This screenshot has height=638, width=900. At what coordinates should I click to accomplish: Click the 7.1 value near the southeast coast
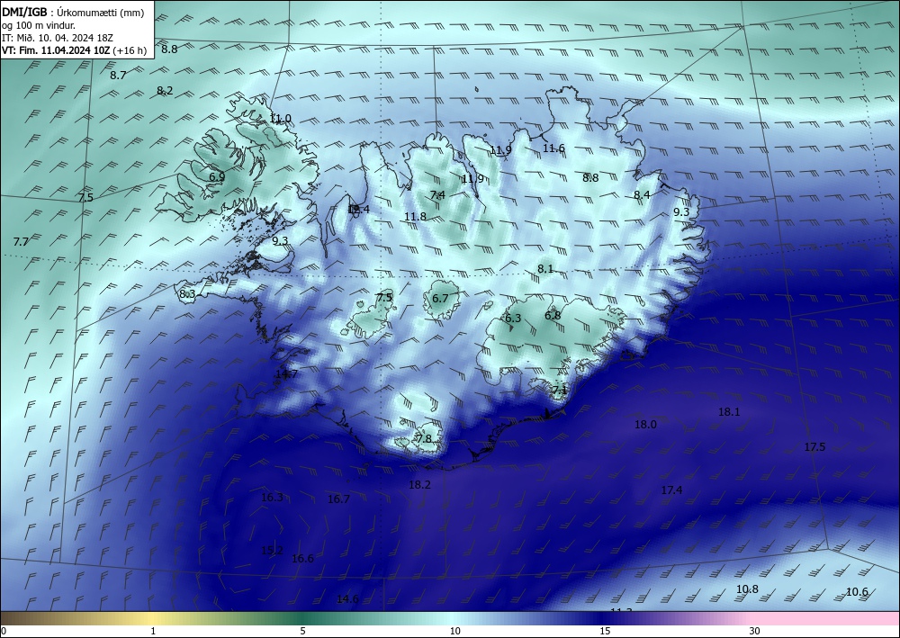click(560, 391)
